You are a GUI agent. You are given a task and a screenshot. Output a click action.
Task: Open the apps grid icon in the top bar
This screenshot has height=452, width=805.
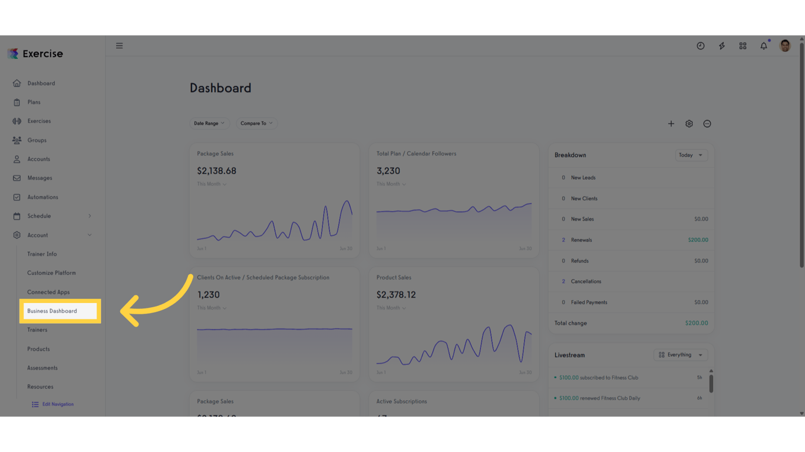click(743, 45)
